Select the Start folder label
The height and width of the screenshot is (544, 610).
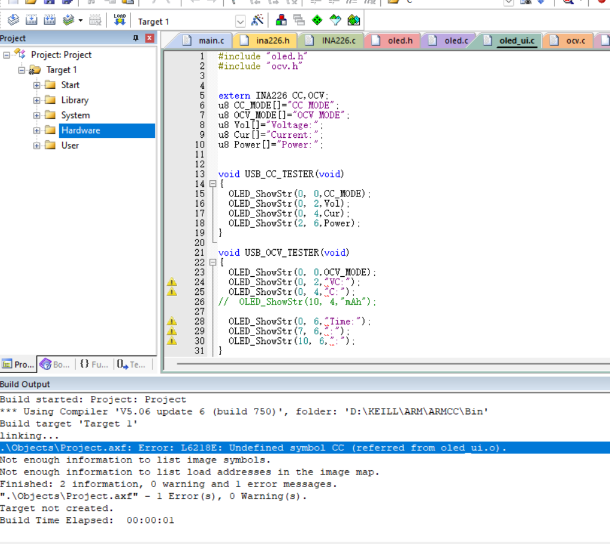[70, 85]
